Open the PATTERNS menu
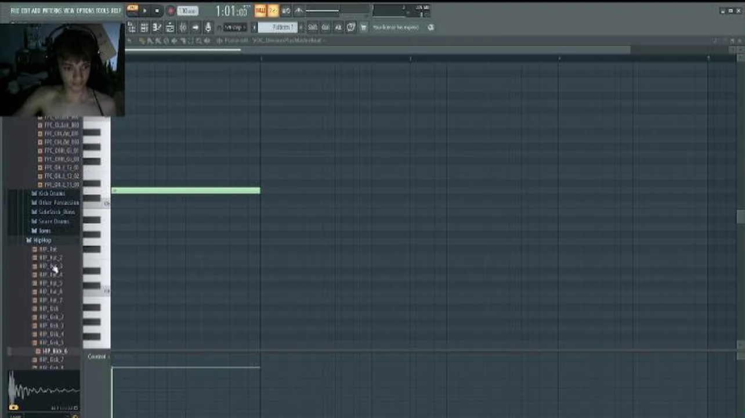 [52, 10]
